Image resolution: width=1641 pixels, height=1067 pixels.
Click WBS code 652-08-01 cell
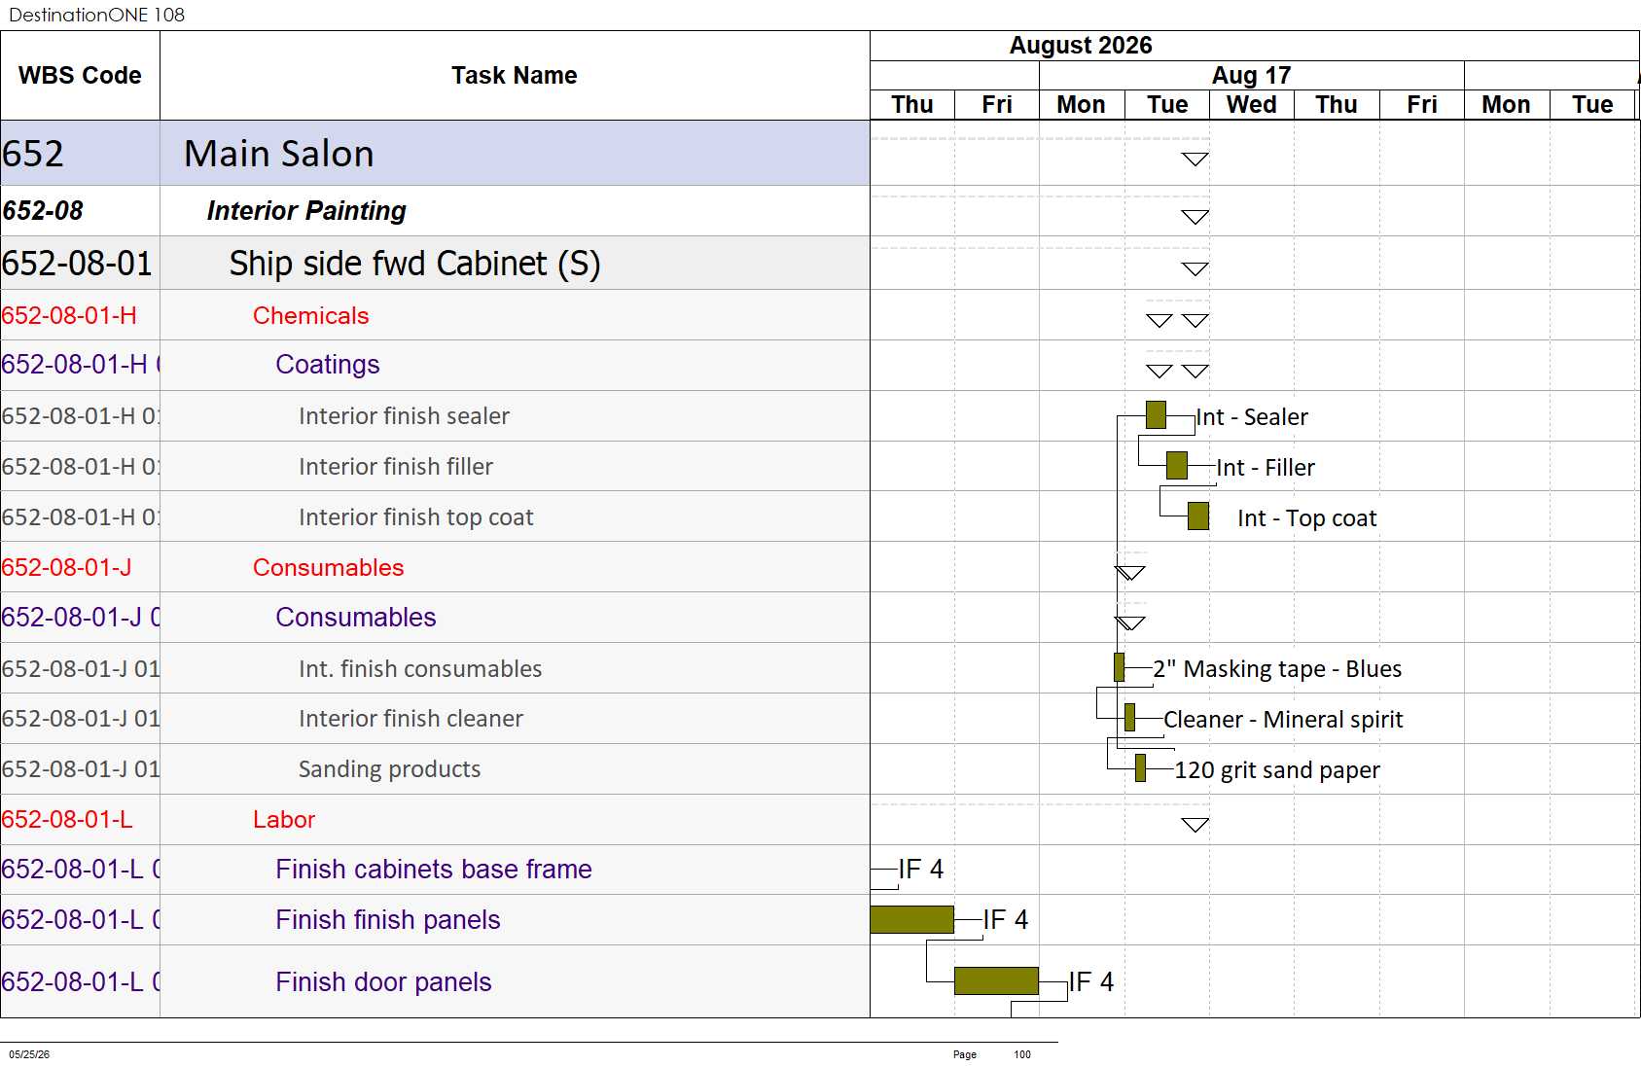coord(80,263)
